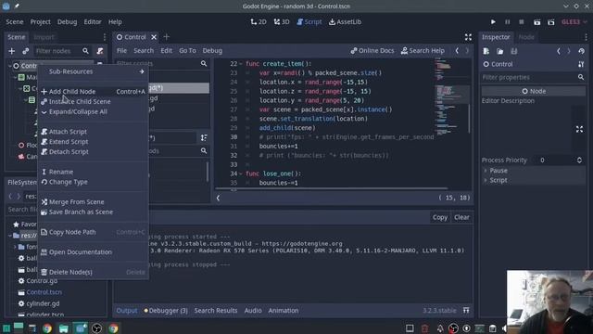Play custom scene icon
Viewport: 593px width, 334px height.
pyautogui.click(x=551, y=22)
